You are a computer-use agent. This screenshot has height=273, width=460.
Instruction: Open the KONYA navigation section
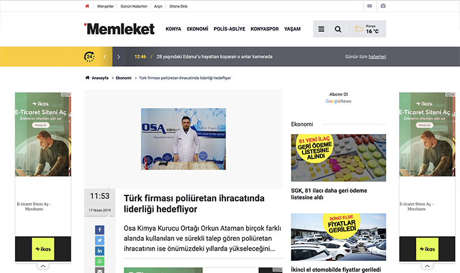174,29
